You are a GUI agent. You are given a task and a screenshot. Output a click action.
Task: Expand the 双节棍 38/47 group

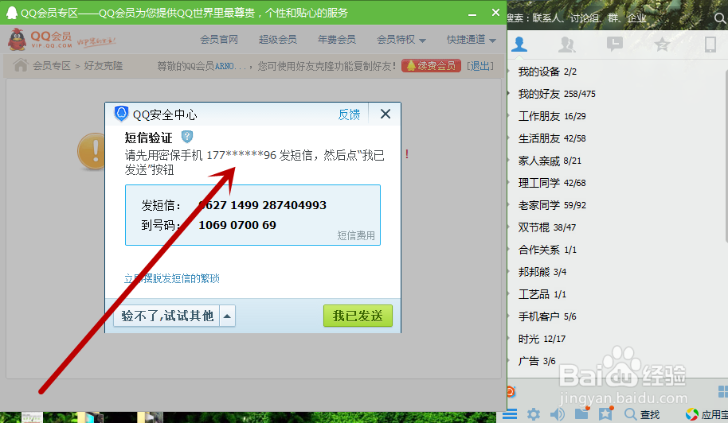(547, 227)
